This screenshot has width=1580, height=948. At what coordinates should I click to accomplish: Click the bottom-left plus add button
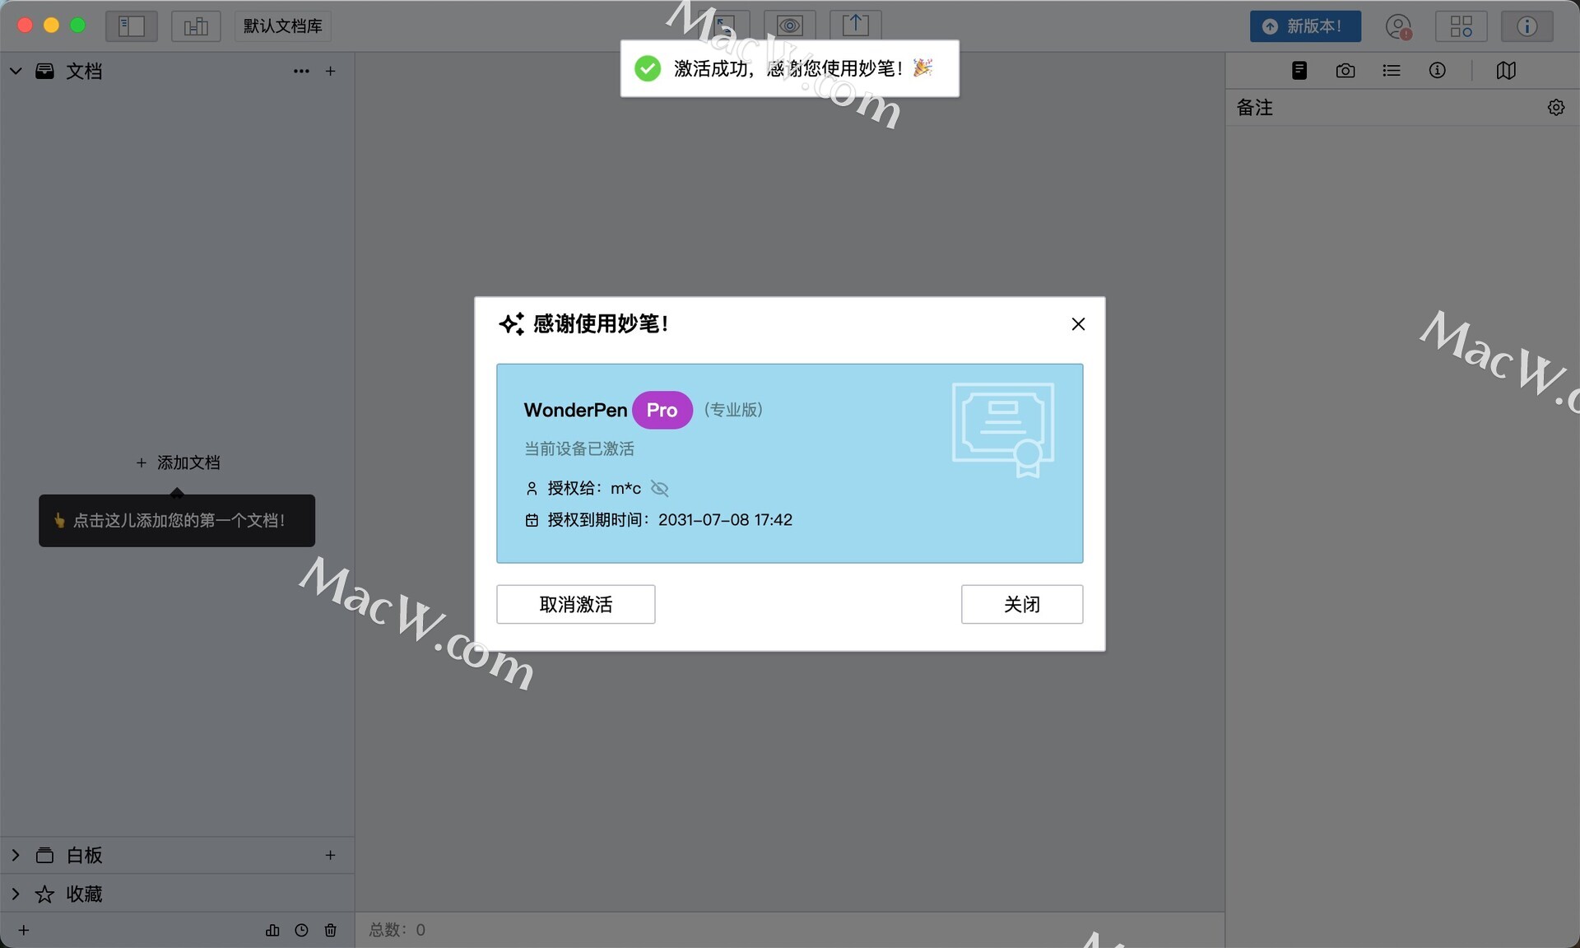[x=24, y=930]
